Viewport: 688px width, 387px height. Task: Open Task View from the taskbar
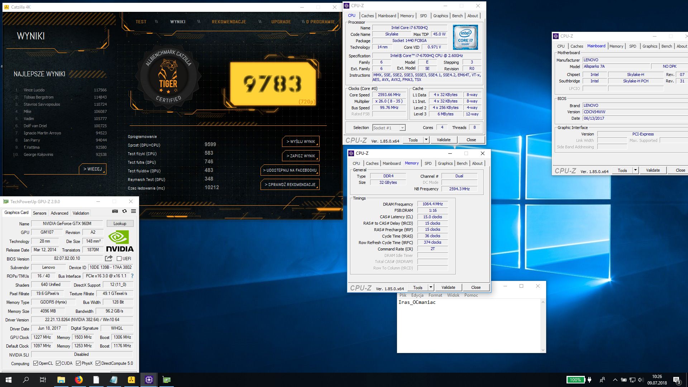tap(43, 380)
